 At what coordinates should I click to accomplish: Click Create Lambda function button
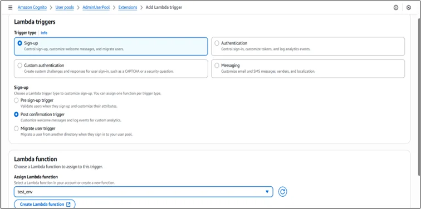[45, 205]
